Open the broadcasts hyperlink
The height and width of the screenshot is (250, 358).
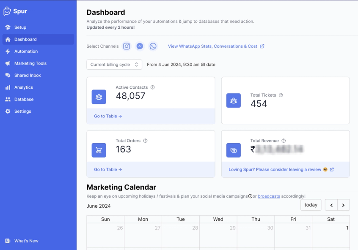(269, 196)
